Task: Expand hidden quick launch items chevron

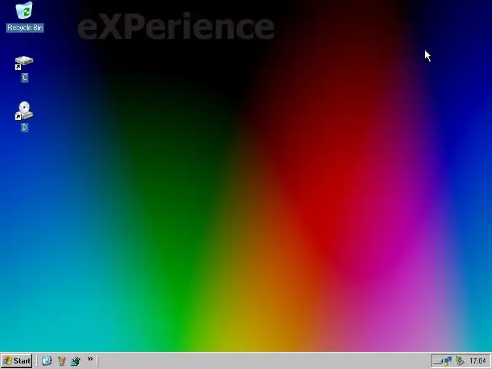Action: point(90,359)
